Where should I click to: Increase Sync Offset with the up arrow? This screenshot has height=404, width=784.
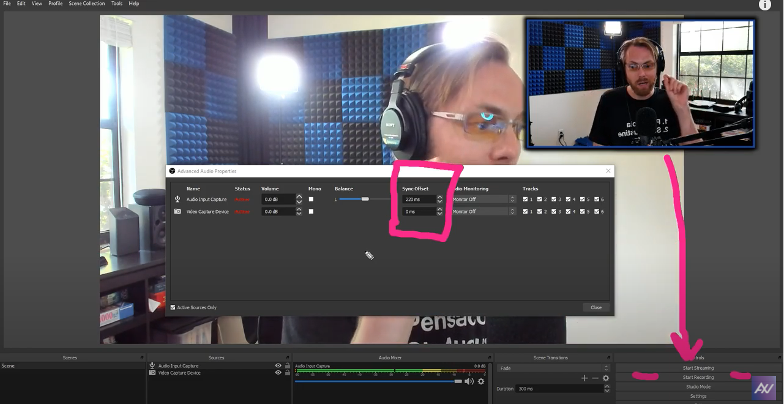(x=439, y=197)
